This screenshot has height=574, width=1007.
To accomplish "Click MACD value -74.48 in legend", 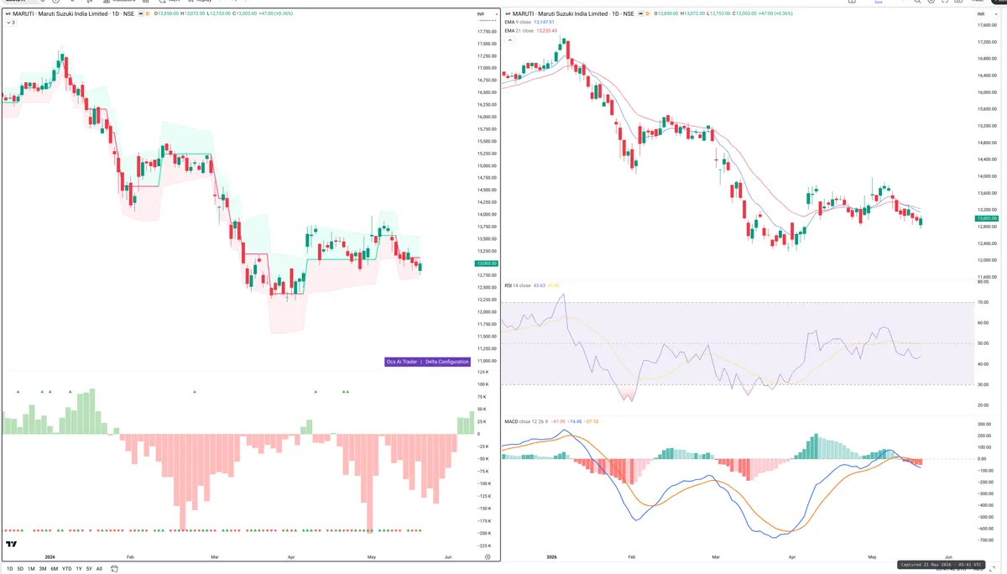I will [574, 421].
